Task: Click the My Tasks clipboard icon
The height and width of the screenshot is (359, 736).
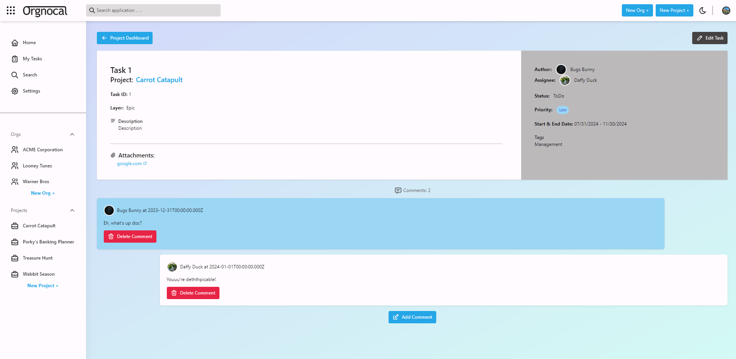Action: coord(15,59)
